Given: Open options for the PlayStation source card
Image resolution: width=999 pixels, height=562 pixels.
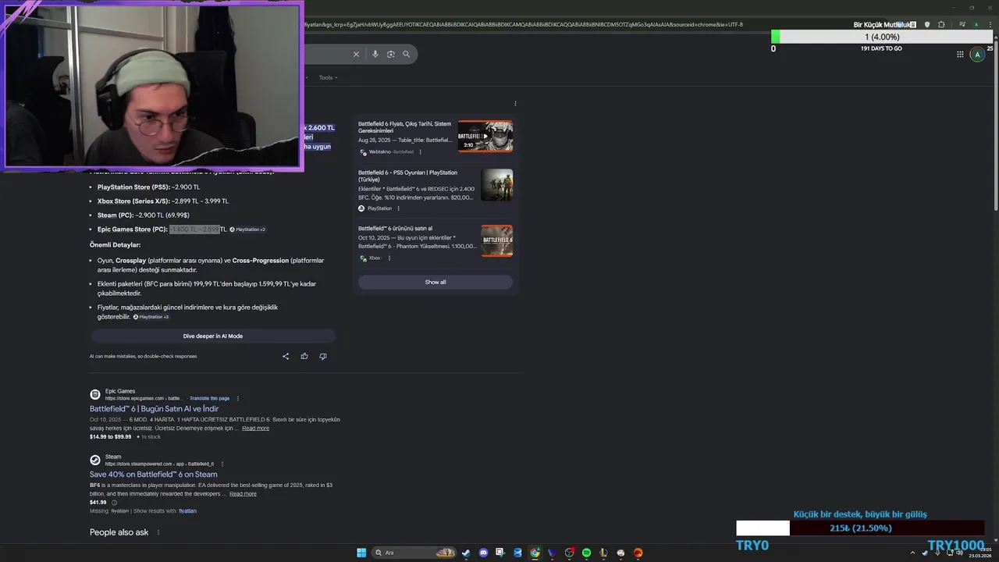Looking at the screenshot, I should [398, 208].
